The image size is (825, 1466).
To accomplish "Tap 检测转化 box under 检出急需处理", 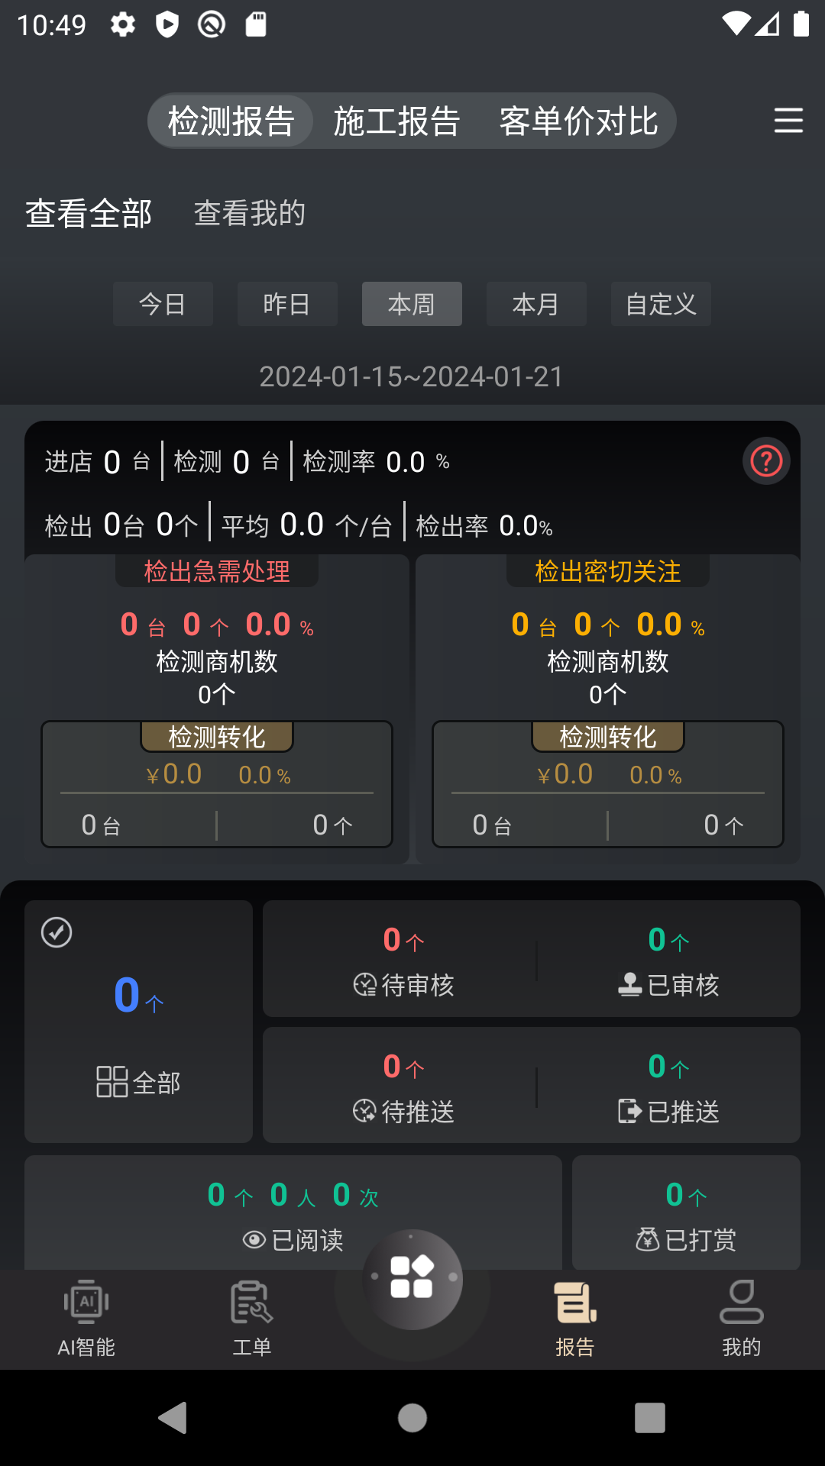I will pyautogui.click(x=217, y=784).
